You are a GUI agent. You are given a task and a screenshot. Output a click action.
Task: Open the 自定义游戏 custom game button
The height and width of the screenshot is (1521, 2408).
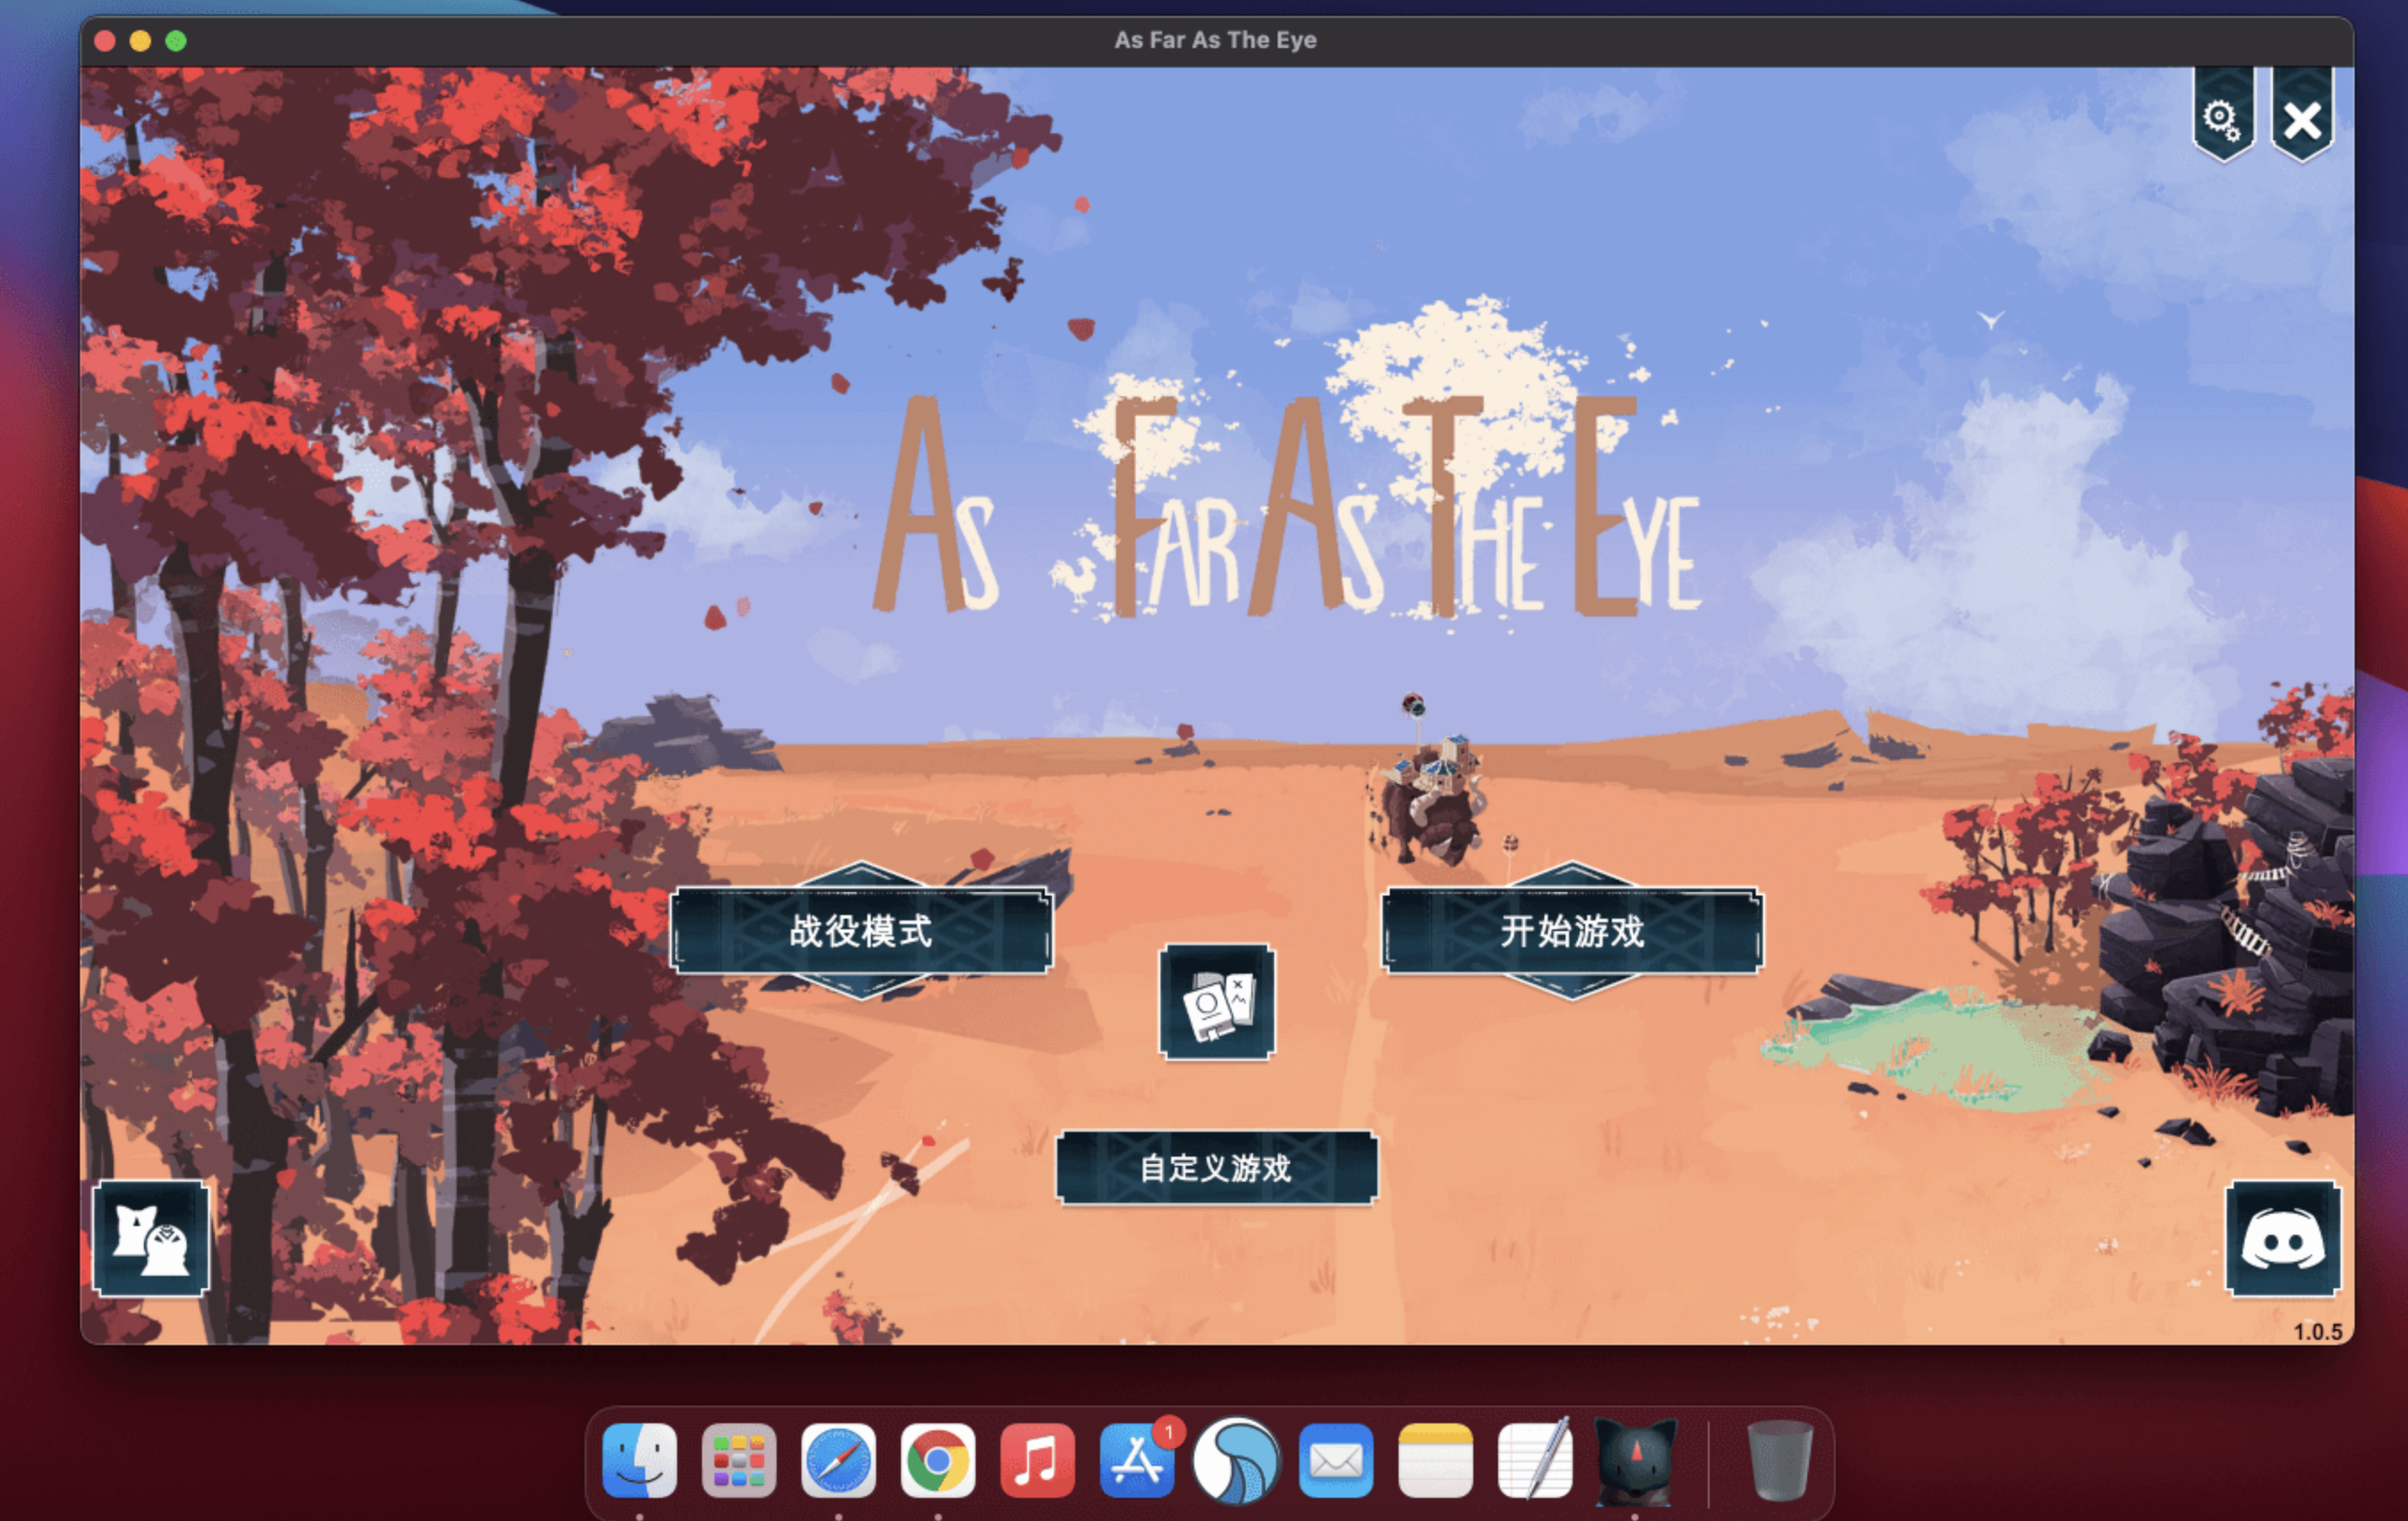tap(1217, 1167)
